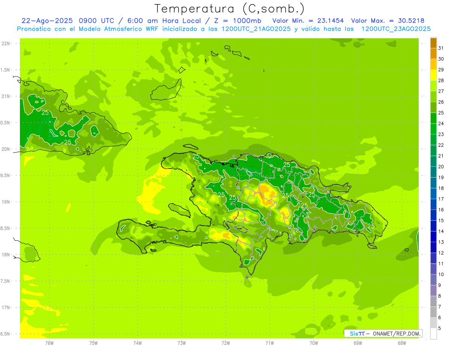The image size is (451, 348).
Task: Click the '20N' latitude label
Action: [6, 149]
